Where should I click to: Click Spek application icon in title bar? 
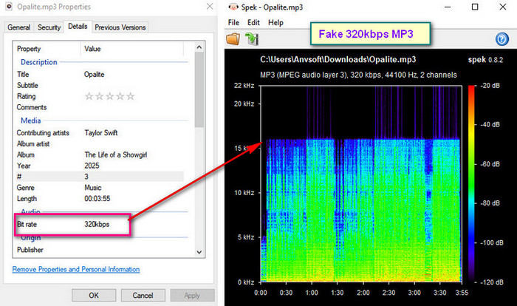point(233,7)
